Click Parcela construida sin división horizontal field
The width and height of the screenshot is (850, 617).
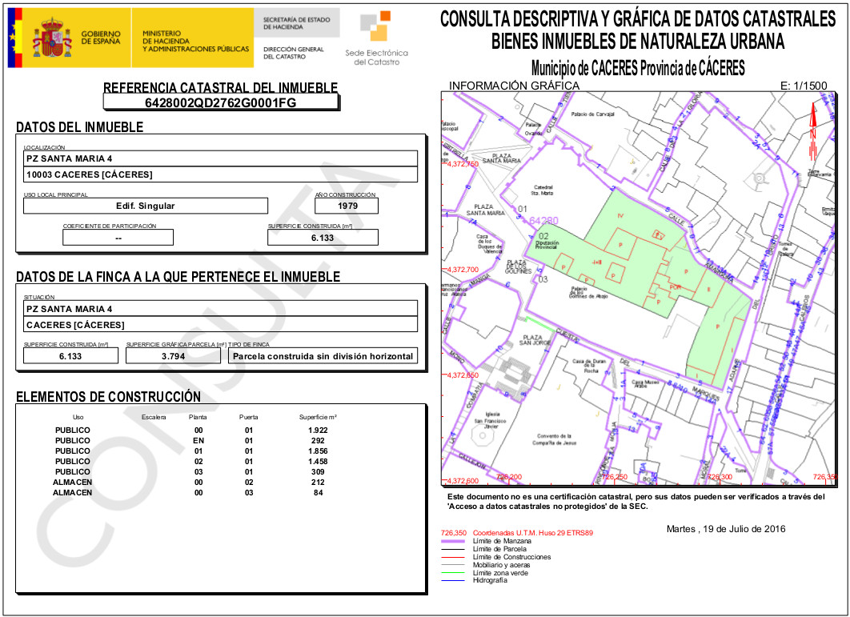pyautogui.click(x=323, y=356)
